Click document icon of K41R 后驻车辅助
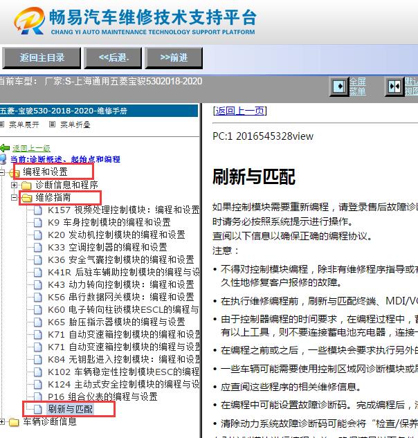 [38, 273]
